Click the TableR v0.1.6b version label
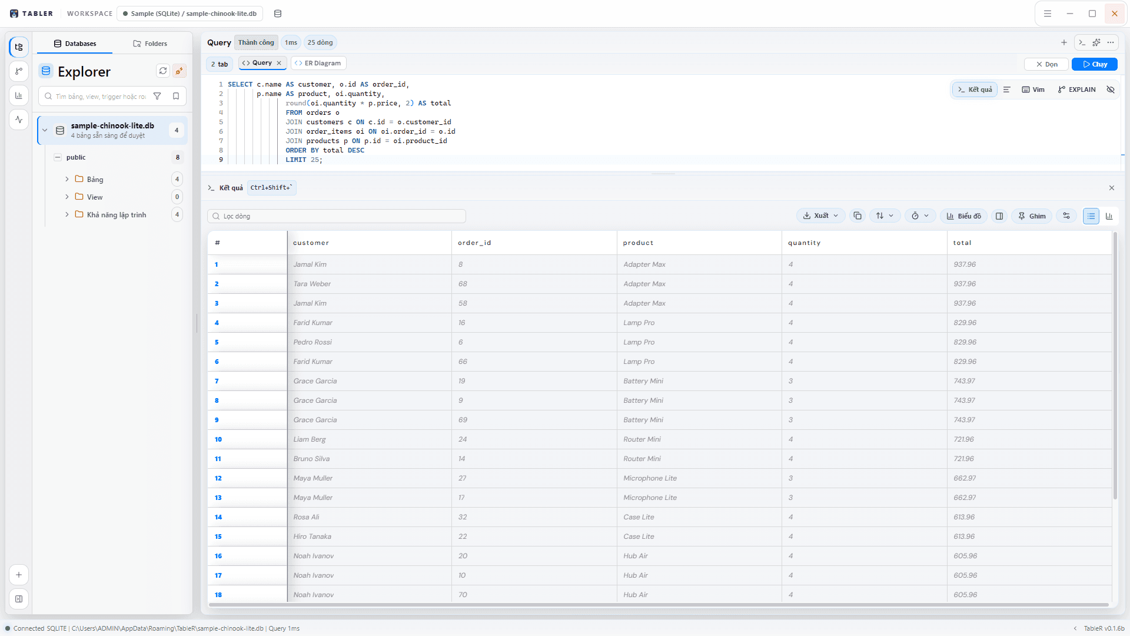 point(1104,628)
